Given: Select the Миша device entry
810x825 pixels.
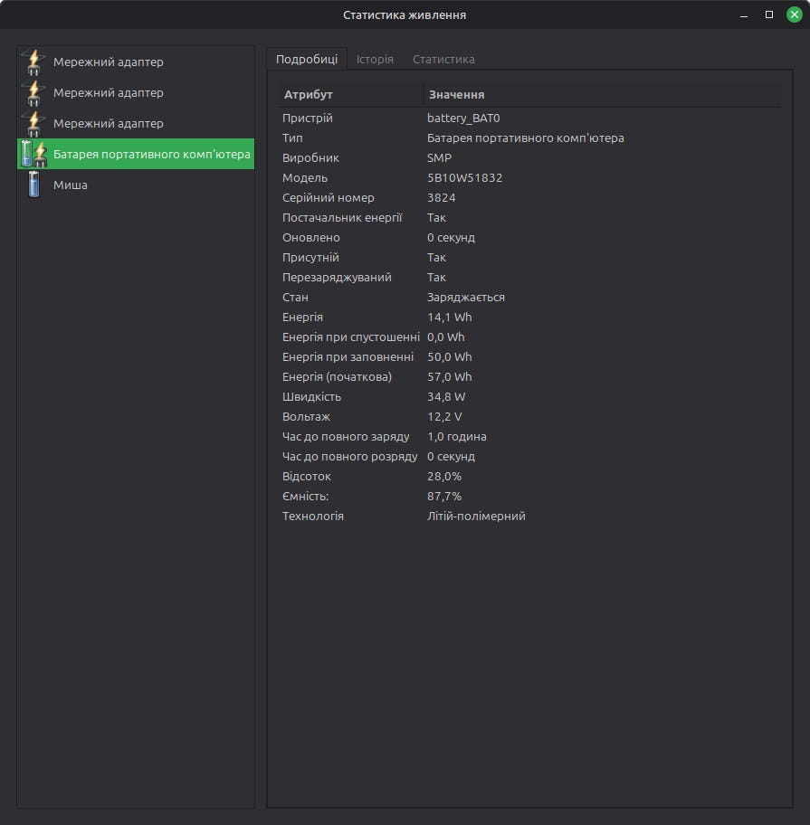Looking at the screenshot, I should (x=136, y=185).
